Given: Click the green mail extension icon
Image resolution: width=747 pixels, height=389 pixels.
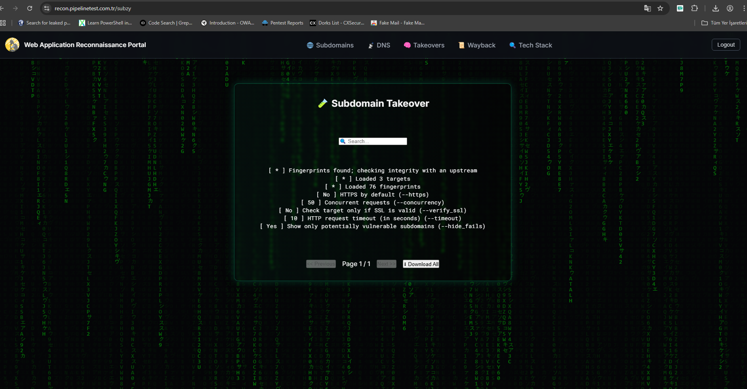Looking at the screenshot, I should [x=680, y=8].
